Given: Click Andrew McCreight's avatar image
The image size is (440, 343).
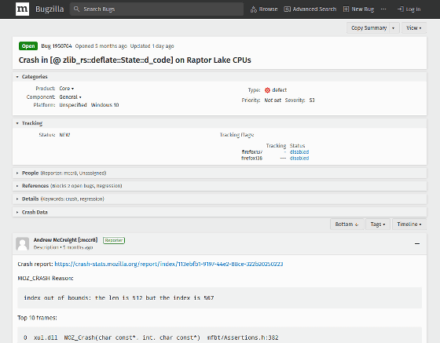Looking at the screenshot, I should click(23, 244).
